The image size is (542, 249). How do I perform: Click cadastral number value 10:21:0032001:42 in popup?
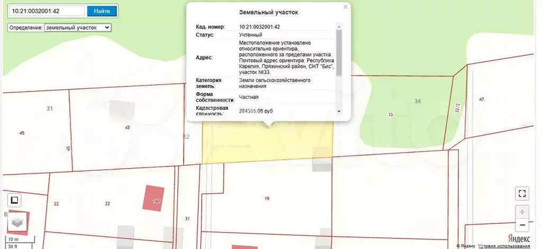(259, 26)
